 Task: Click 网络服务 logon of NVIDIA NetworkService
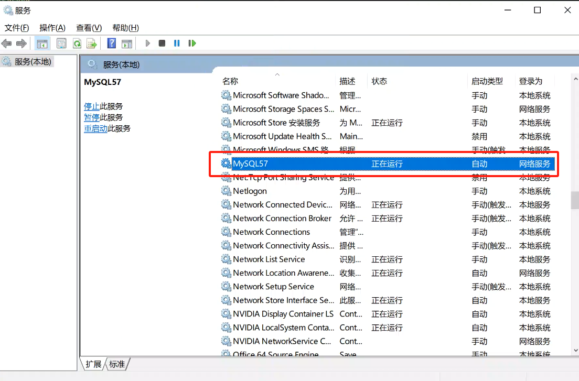point(535,341)
